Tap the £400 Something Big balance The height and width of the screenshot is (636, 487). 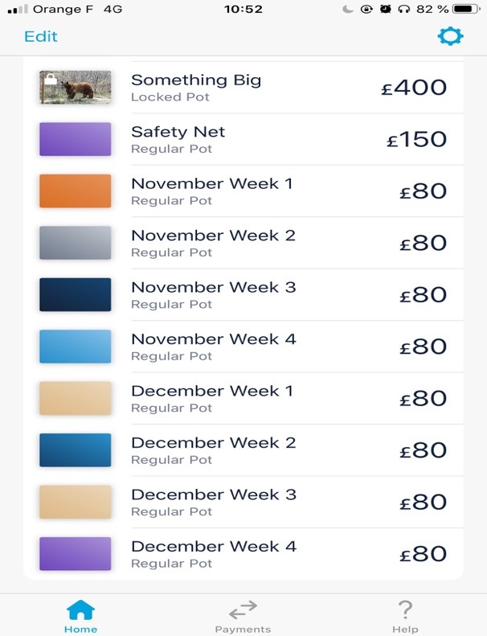pyautogui.click(x=414, y=88)
